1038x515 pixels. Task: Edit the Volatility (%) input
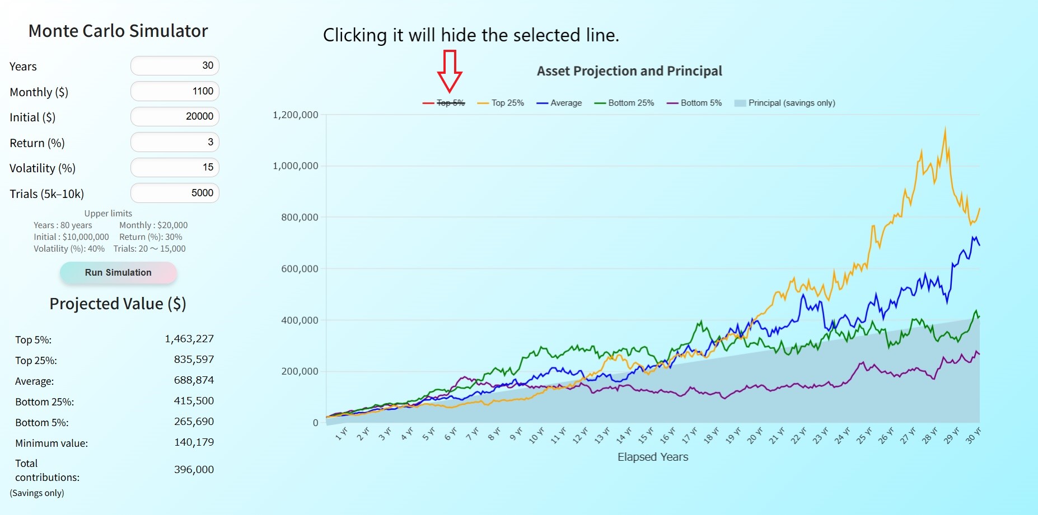pyautogui.click(x=175, y=167)
